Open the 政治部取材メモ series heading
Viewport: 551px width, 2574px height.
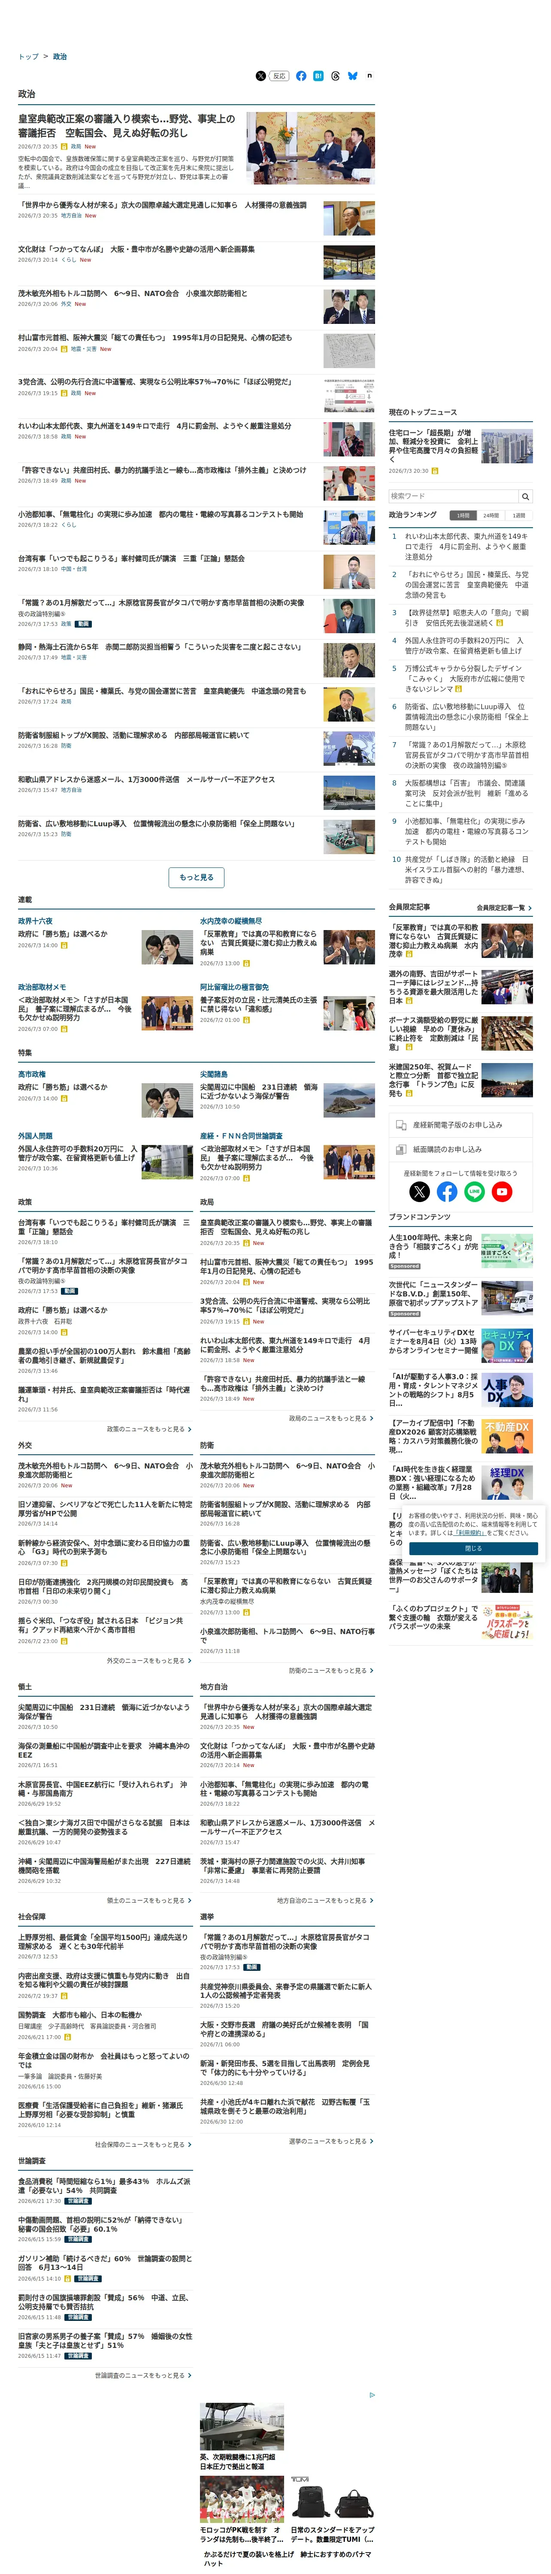pos(42,987)
